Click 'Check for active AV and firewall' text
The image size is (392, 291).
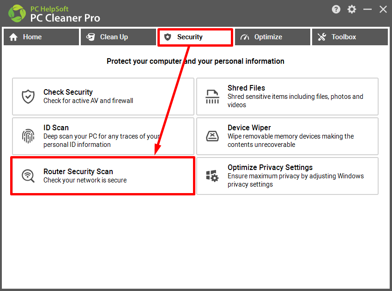[x=88, y=101]
